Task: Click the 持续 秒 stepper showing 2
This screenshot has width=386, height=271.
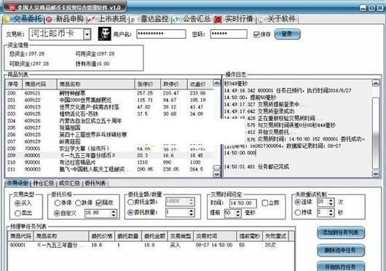Action: [x=326, y=212]
